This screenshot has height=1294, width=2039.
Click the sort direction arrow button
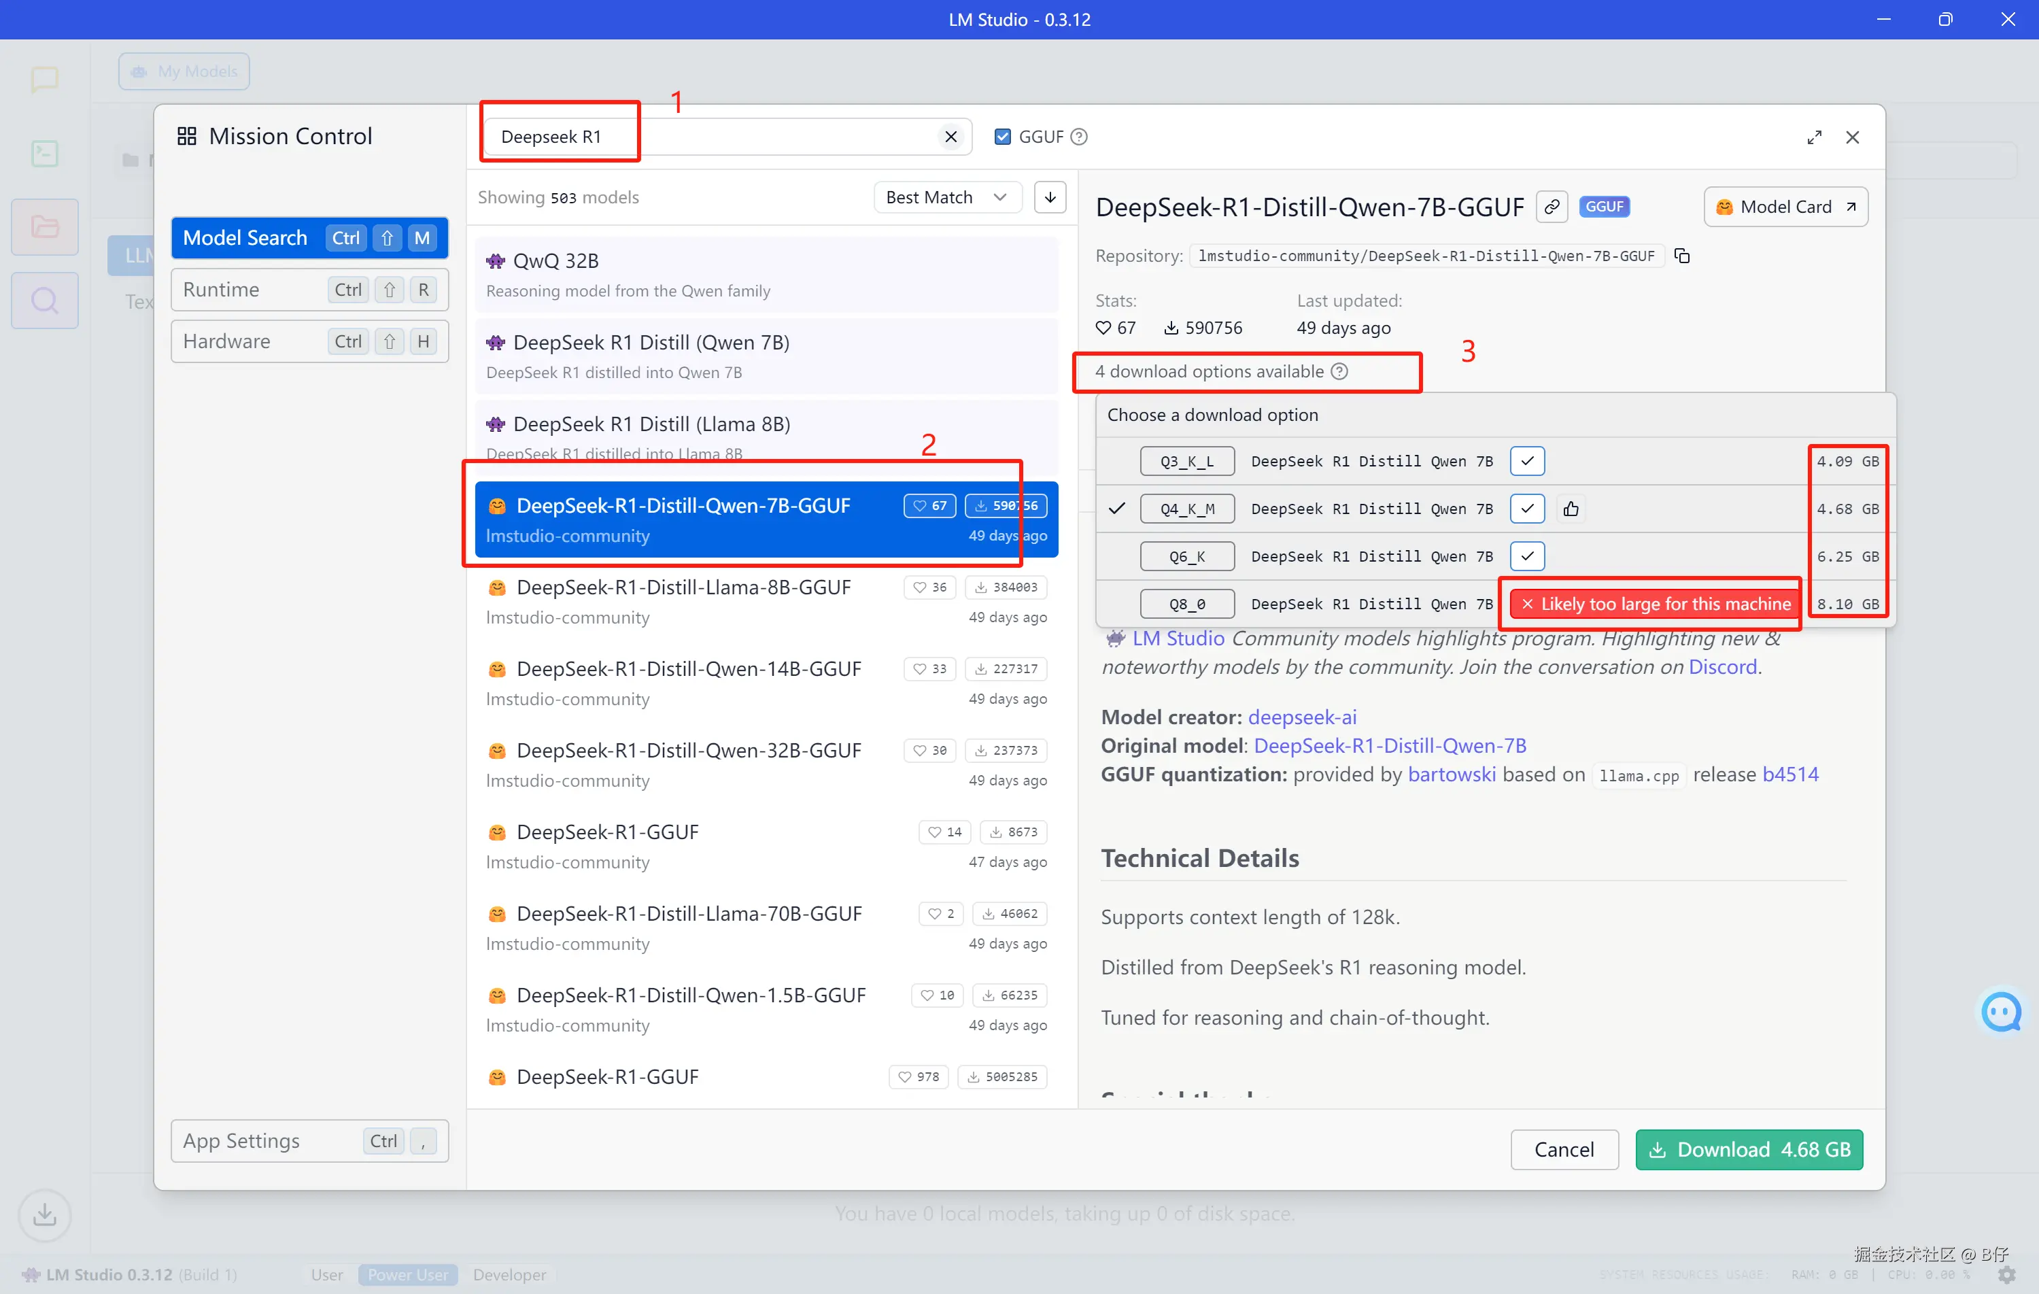1050,197
